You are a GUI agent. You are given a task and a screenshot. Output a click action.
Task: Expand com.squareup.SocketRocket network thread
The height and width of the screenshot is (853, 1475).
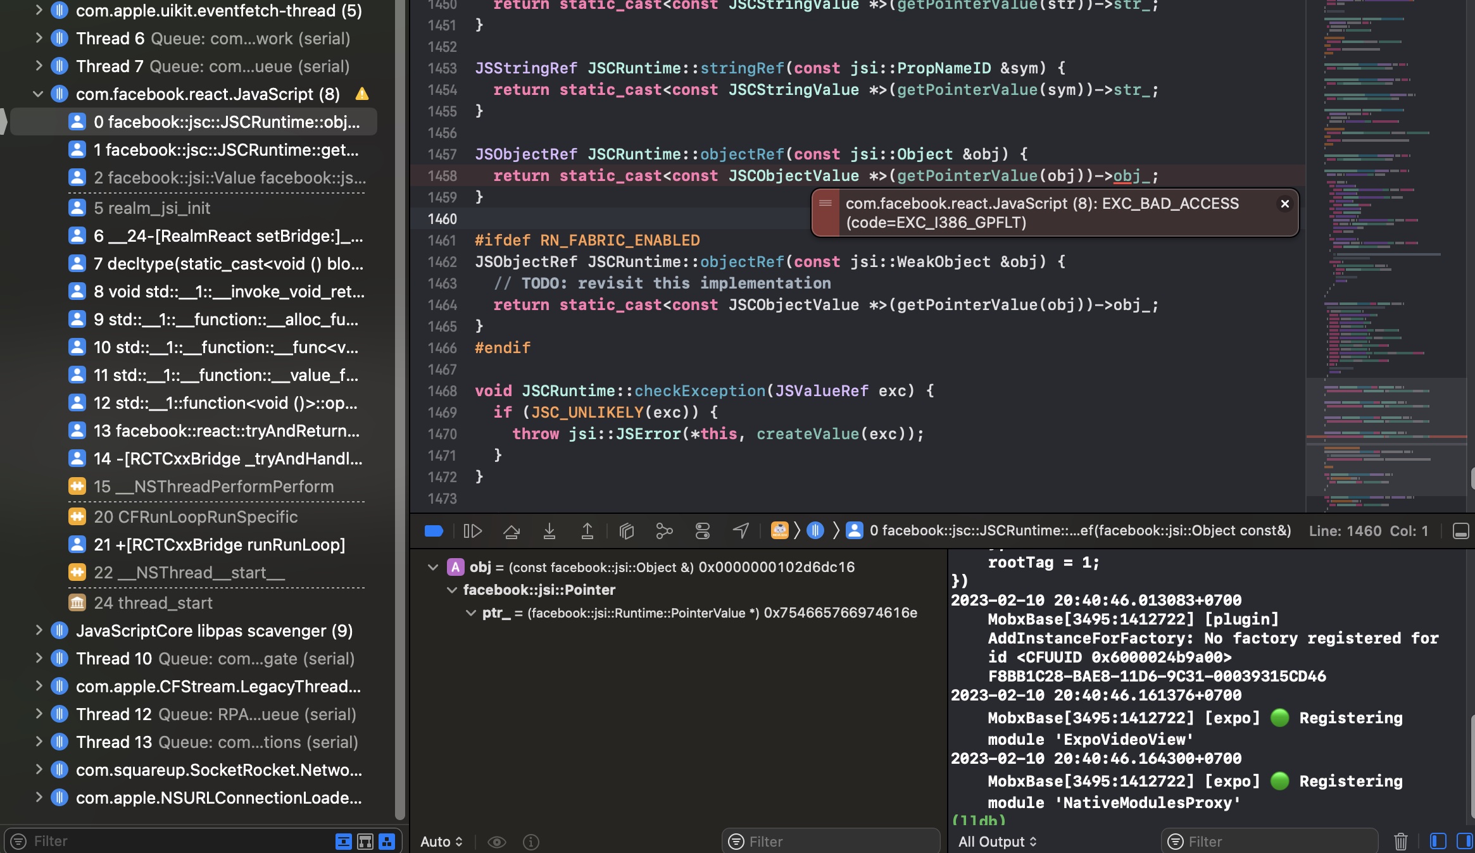(39, 769)
